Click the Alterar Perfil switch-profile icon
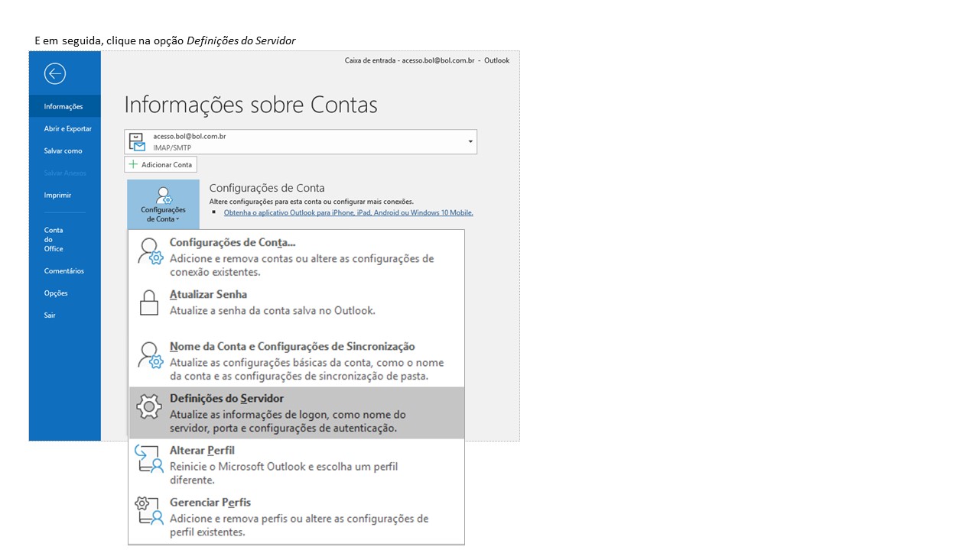 click(149, 458)
